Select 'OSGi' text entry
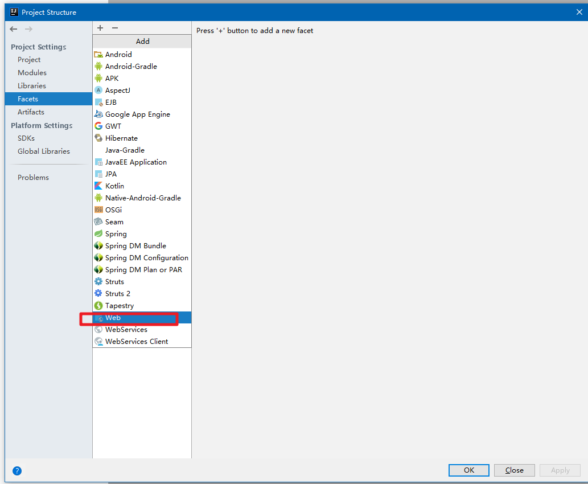This screenshot has width=588, height=484. point(113,210)
